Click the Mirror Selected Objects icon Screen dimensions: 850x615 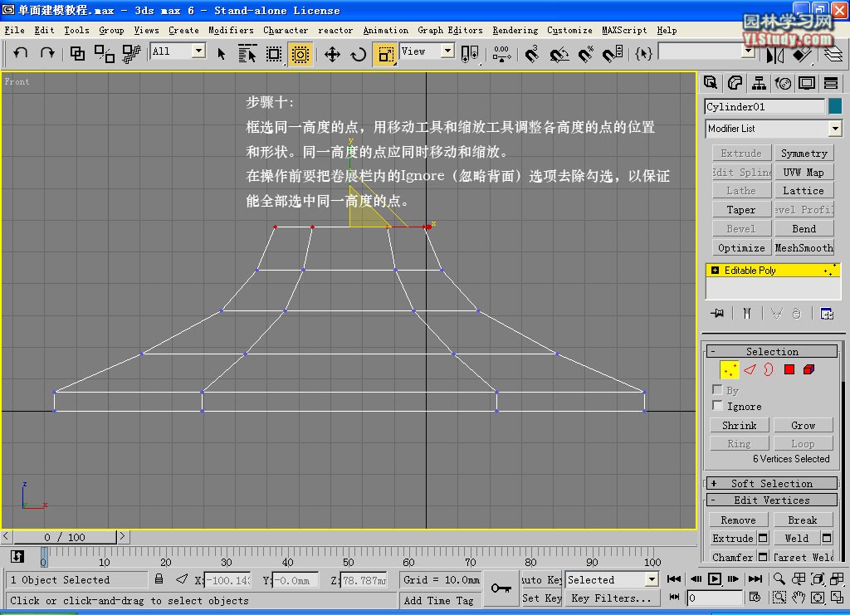coord(775,54)
